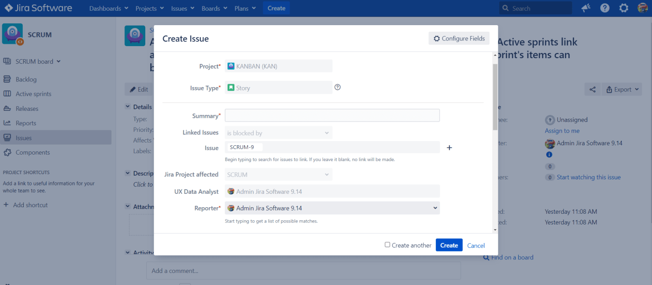Click the plus icon beside the Issue field
Image resolution: width=652 pixels, height=285 pixels.
point(449,148)
